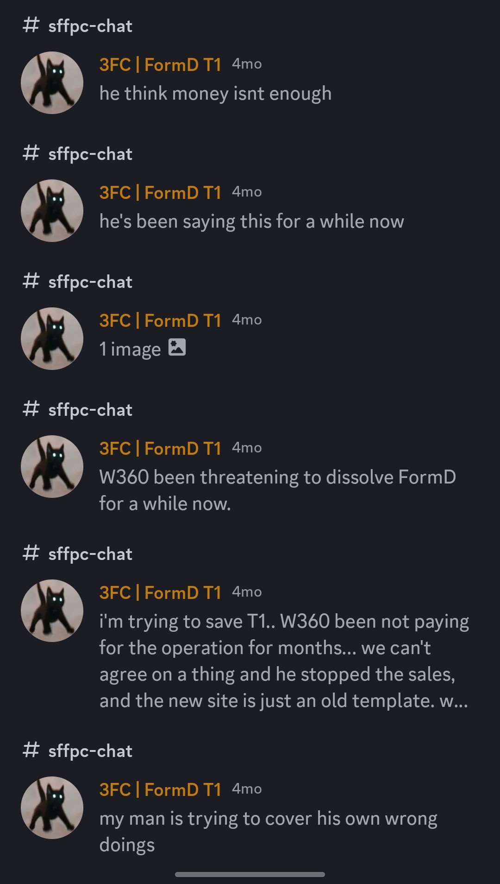Go to sffpc-chat label above "my man is trying"
Viewport: 500px width, 884px height.
(x=90, y=751)
